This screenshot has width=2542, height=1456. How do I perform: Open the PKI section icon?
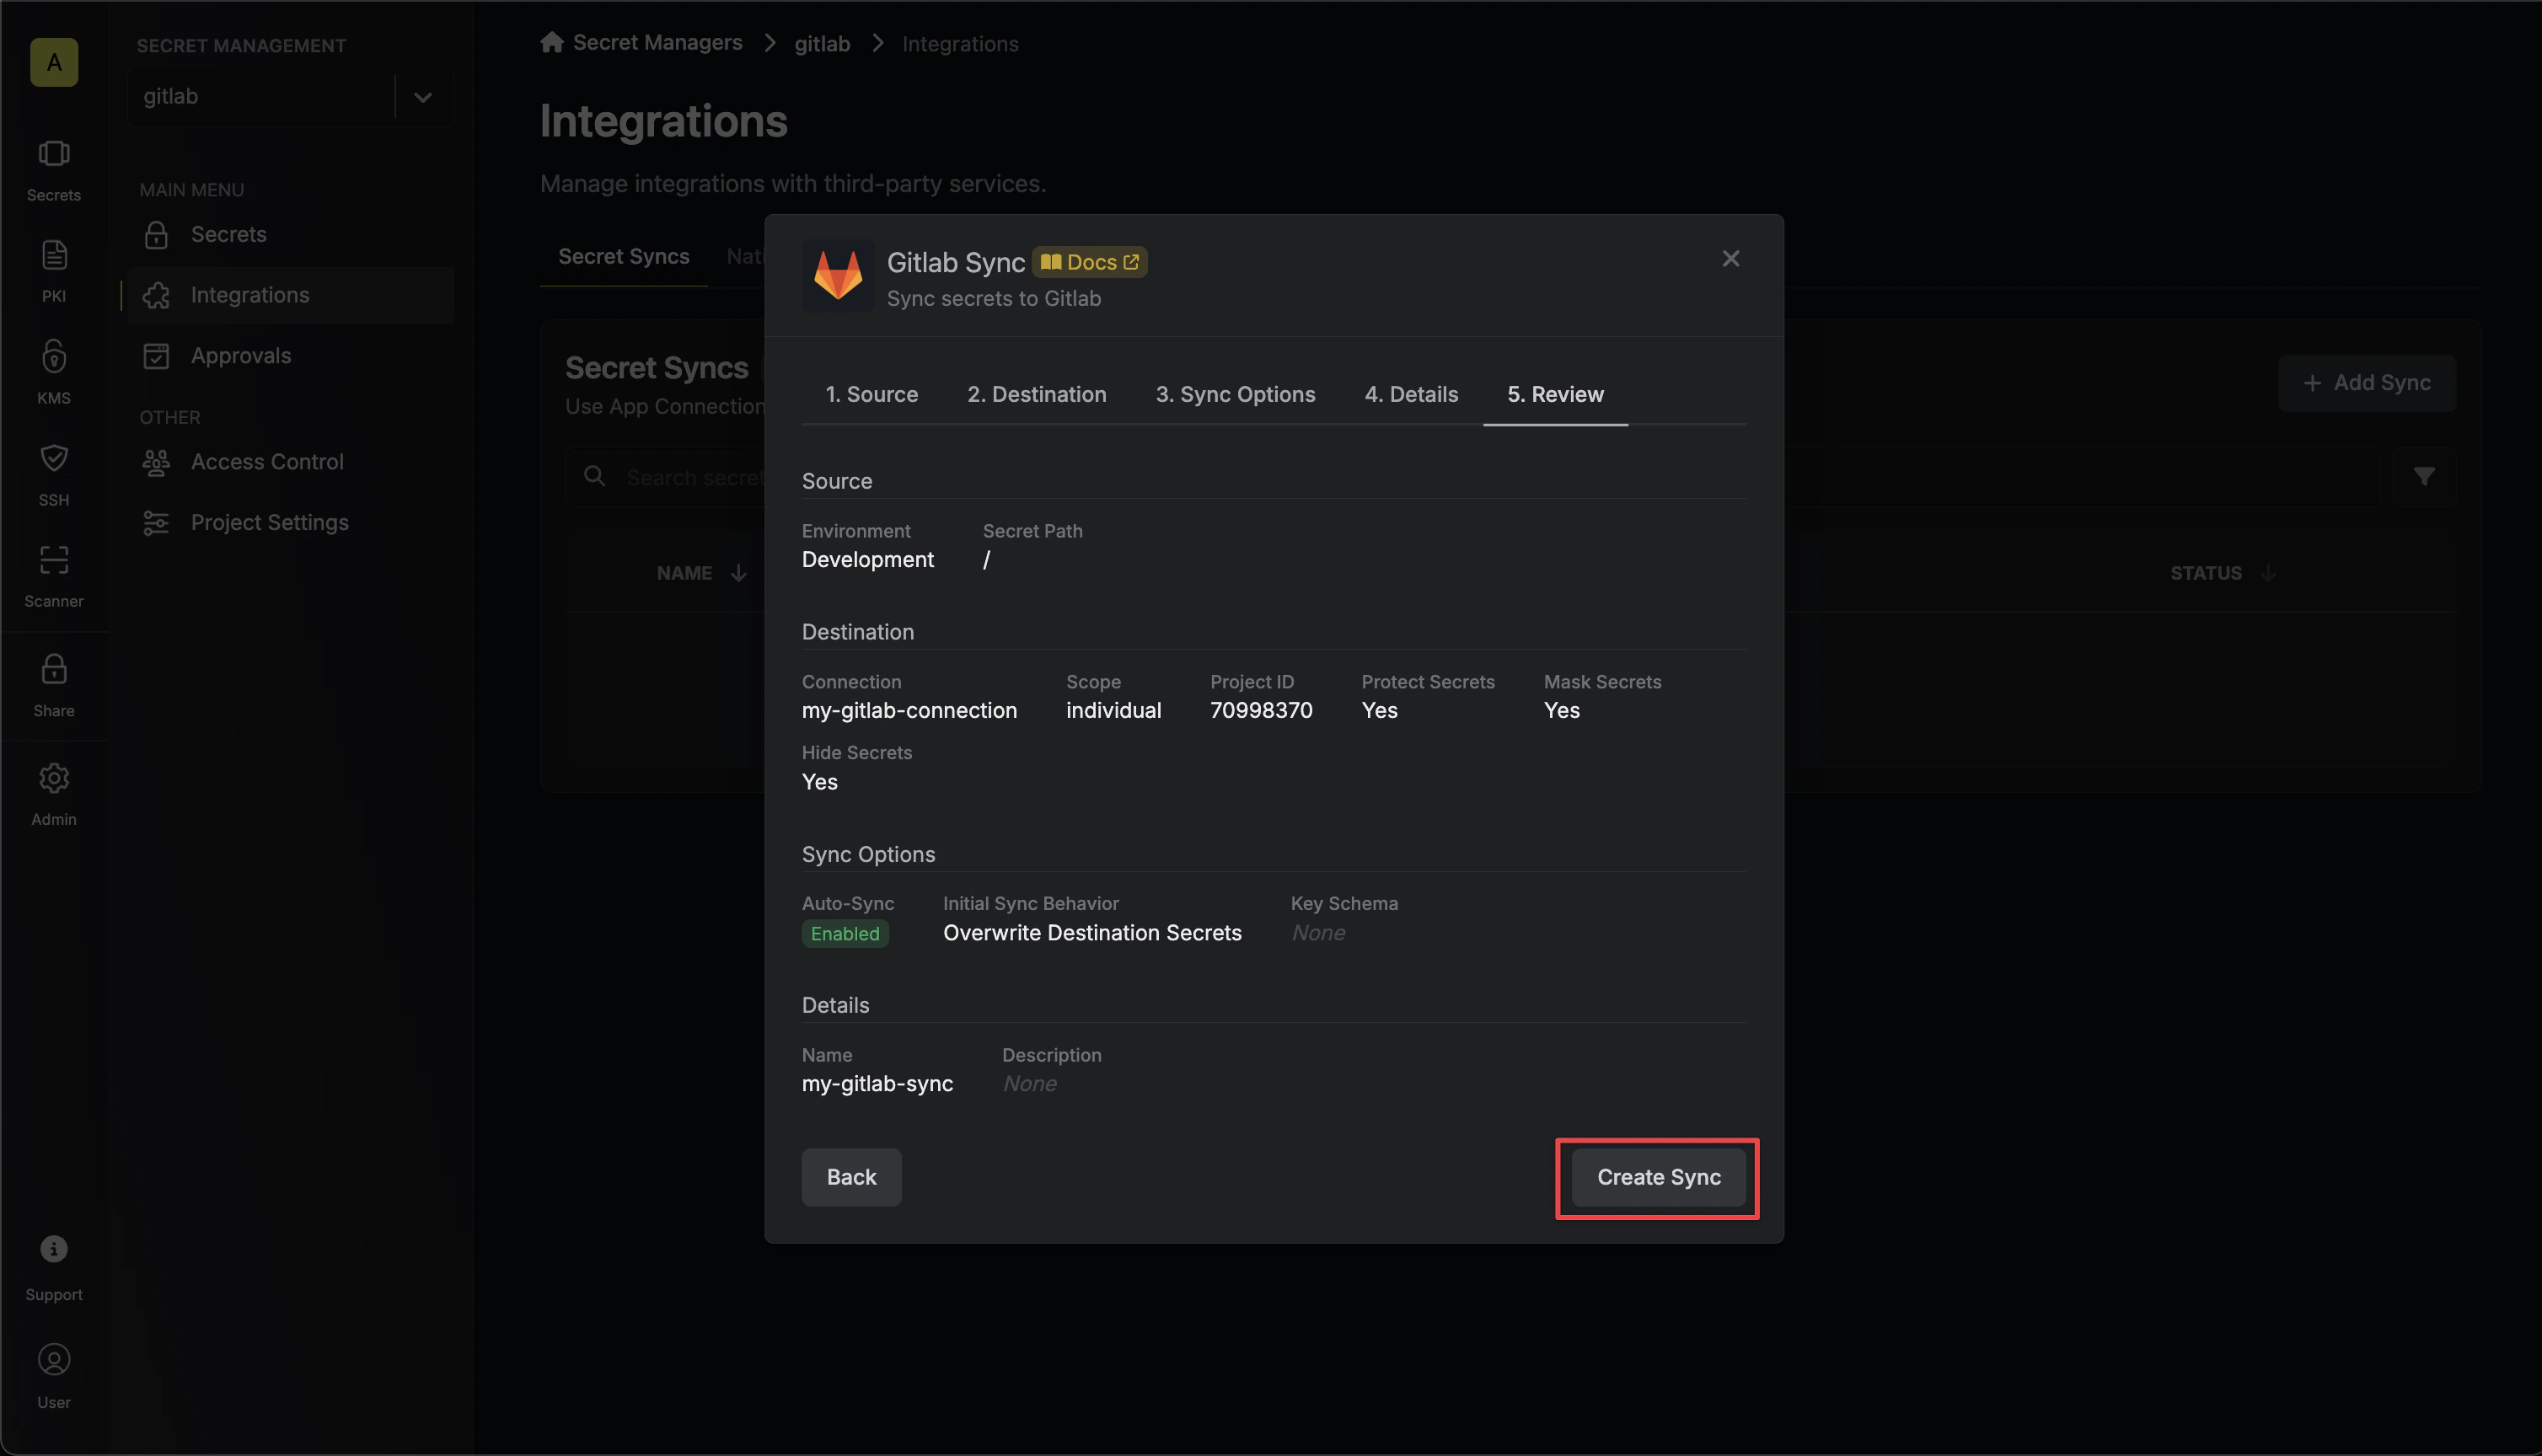[54, 255]
